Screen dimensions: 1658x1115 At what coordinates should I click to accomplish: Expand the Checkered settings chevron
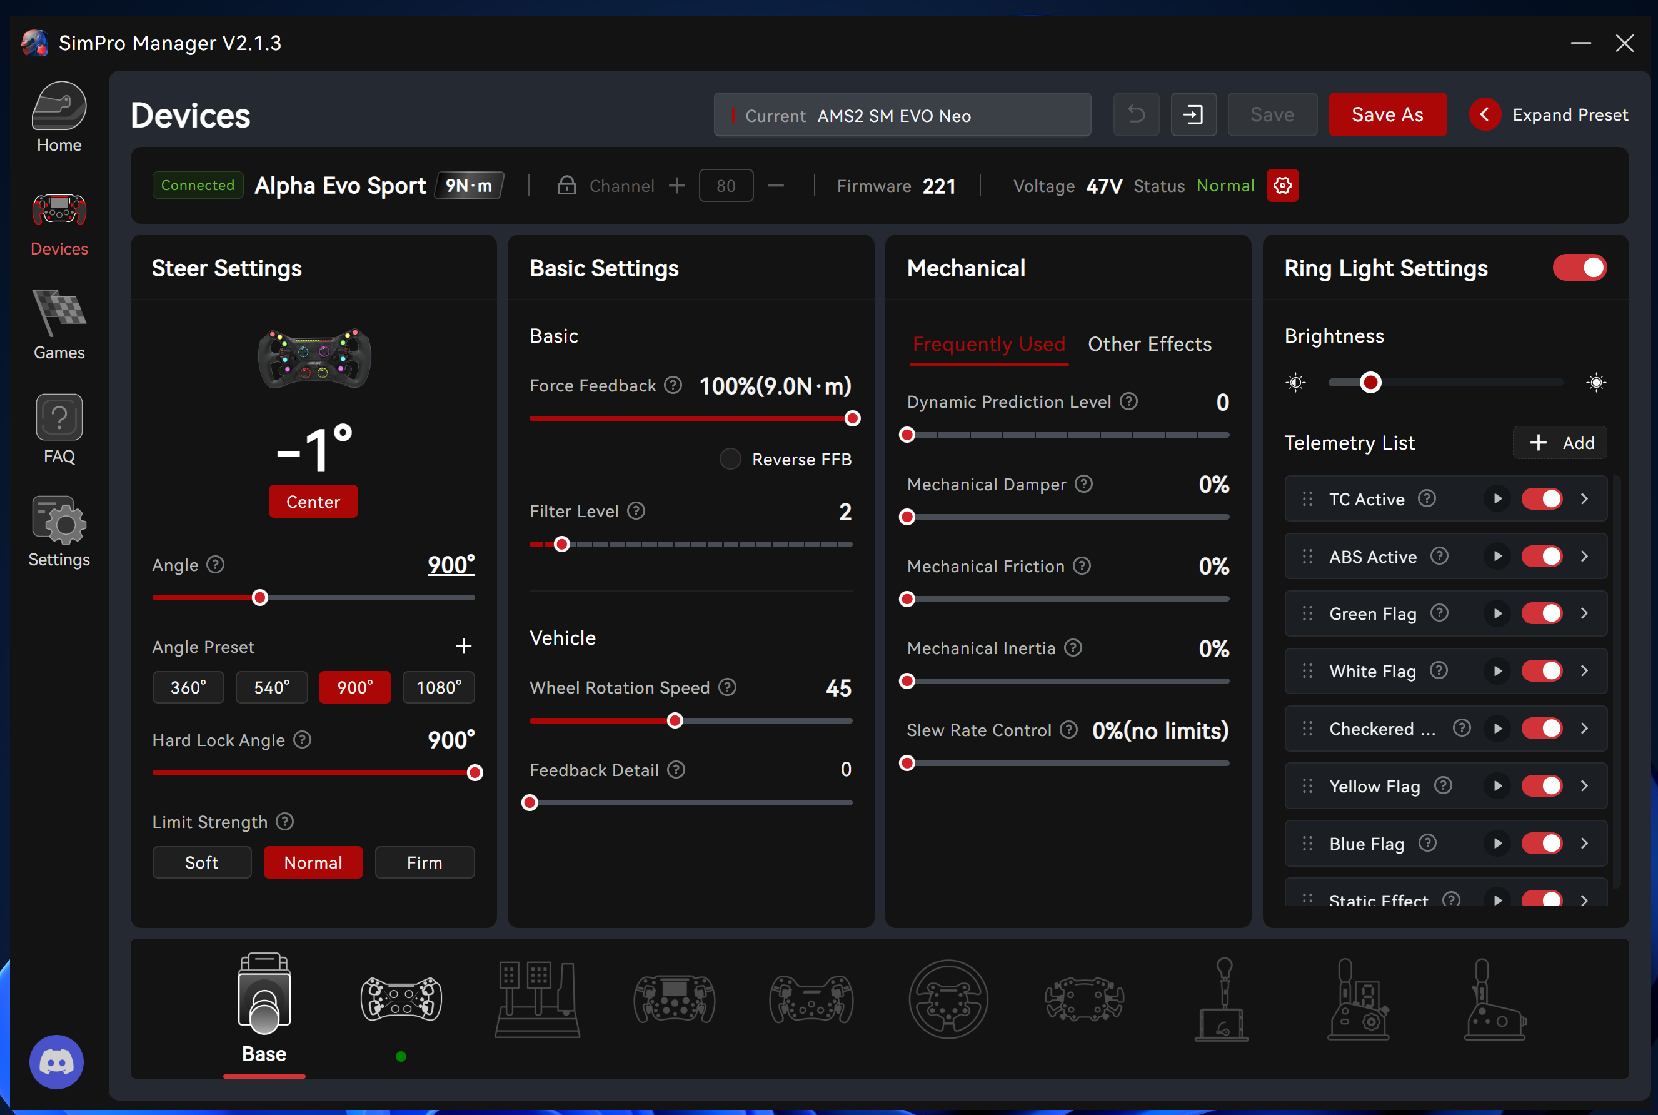coord(1584,728)
